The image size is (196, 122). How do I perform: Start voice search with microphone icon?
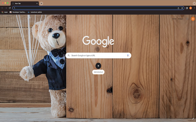point(128,56)
